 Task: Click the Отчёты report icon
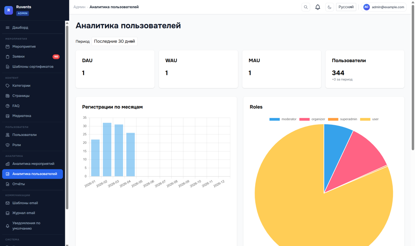(8, 184)
